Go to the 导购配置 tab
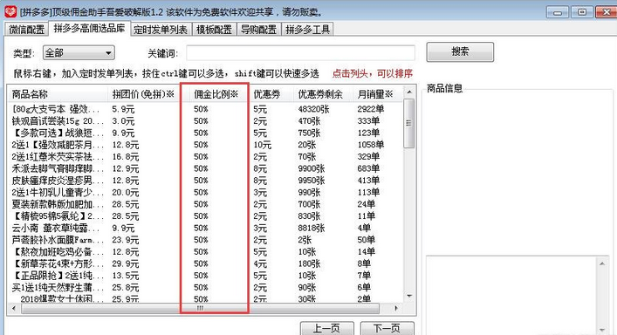Screen dimensions: 617x335 (x=258, y=30)
